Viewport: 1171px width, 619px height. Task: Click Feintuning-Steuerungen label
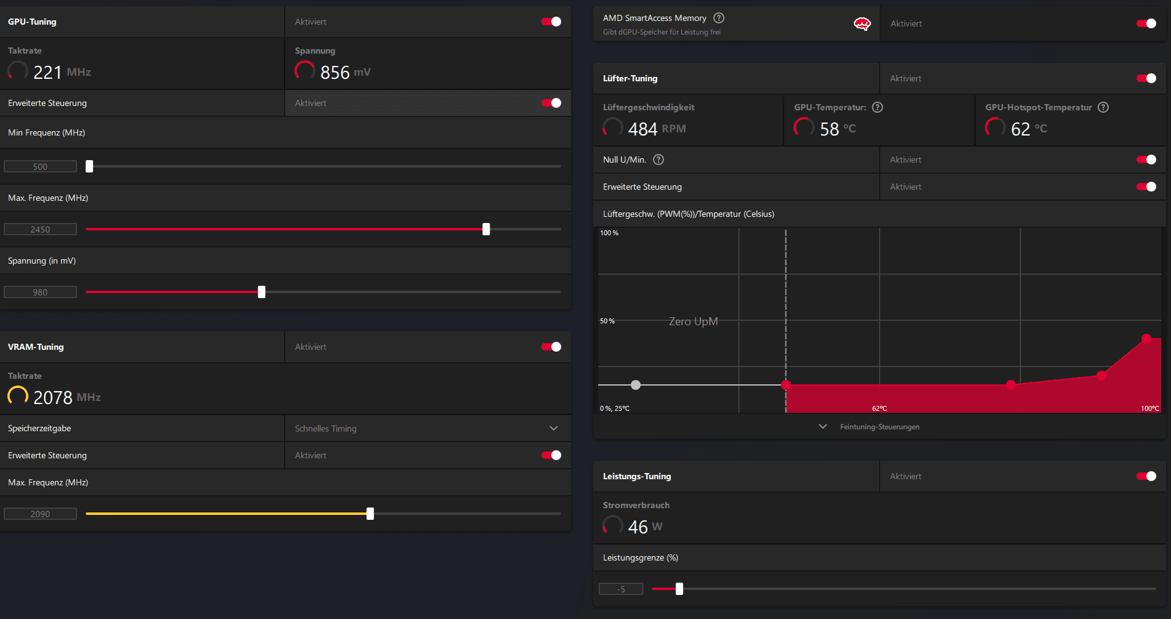(880, 427)
